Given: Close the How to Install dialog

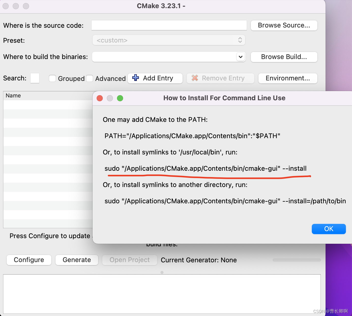Looking at the screenshot, I should 100,98.
